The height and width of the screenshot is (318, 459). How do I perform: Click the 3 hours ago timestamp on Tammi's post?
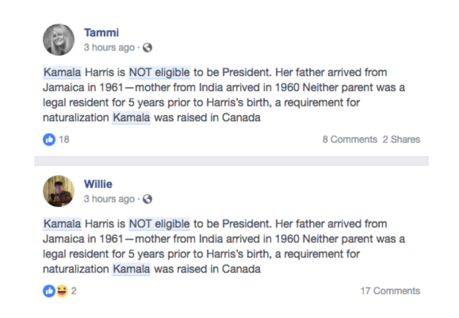pos(109,48)
